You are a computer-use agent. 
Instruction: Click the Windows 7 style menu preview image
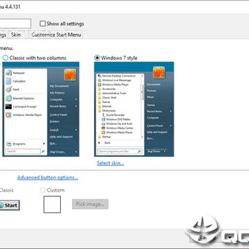click(134, 109)
